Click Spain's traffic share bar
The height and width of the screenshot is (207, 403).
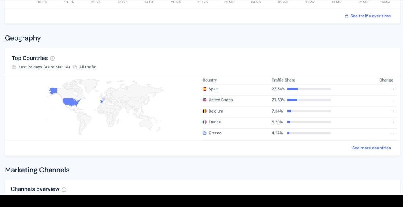click(309, 89)
